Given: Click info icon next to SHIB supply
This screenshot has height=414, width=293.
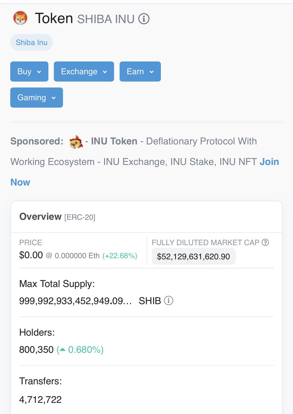Looking at the screenshot, I should pyautogui.click(x=169, y=300).
